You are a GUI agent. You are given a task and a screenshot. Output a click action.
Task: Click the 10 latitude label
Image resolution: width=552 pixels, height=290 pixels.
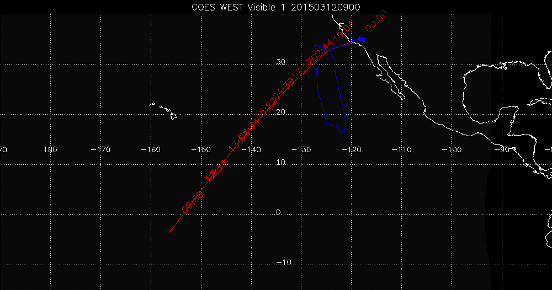280,163
